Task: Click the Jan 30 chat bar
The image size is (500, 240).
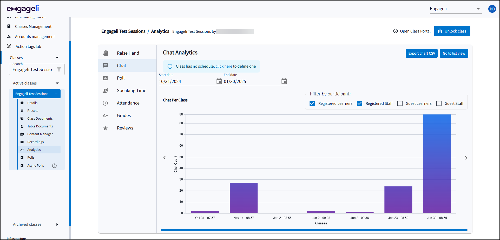Action: [437, 164]
